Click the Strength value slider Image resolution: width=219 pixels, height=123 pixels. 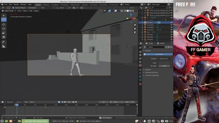click(x=164, y=66)
